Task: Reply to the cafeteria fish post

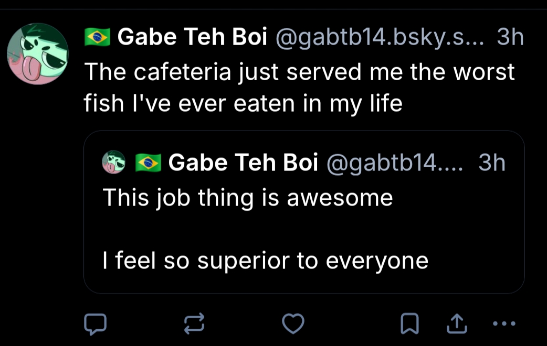Action: tap(96, 324)
